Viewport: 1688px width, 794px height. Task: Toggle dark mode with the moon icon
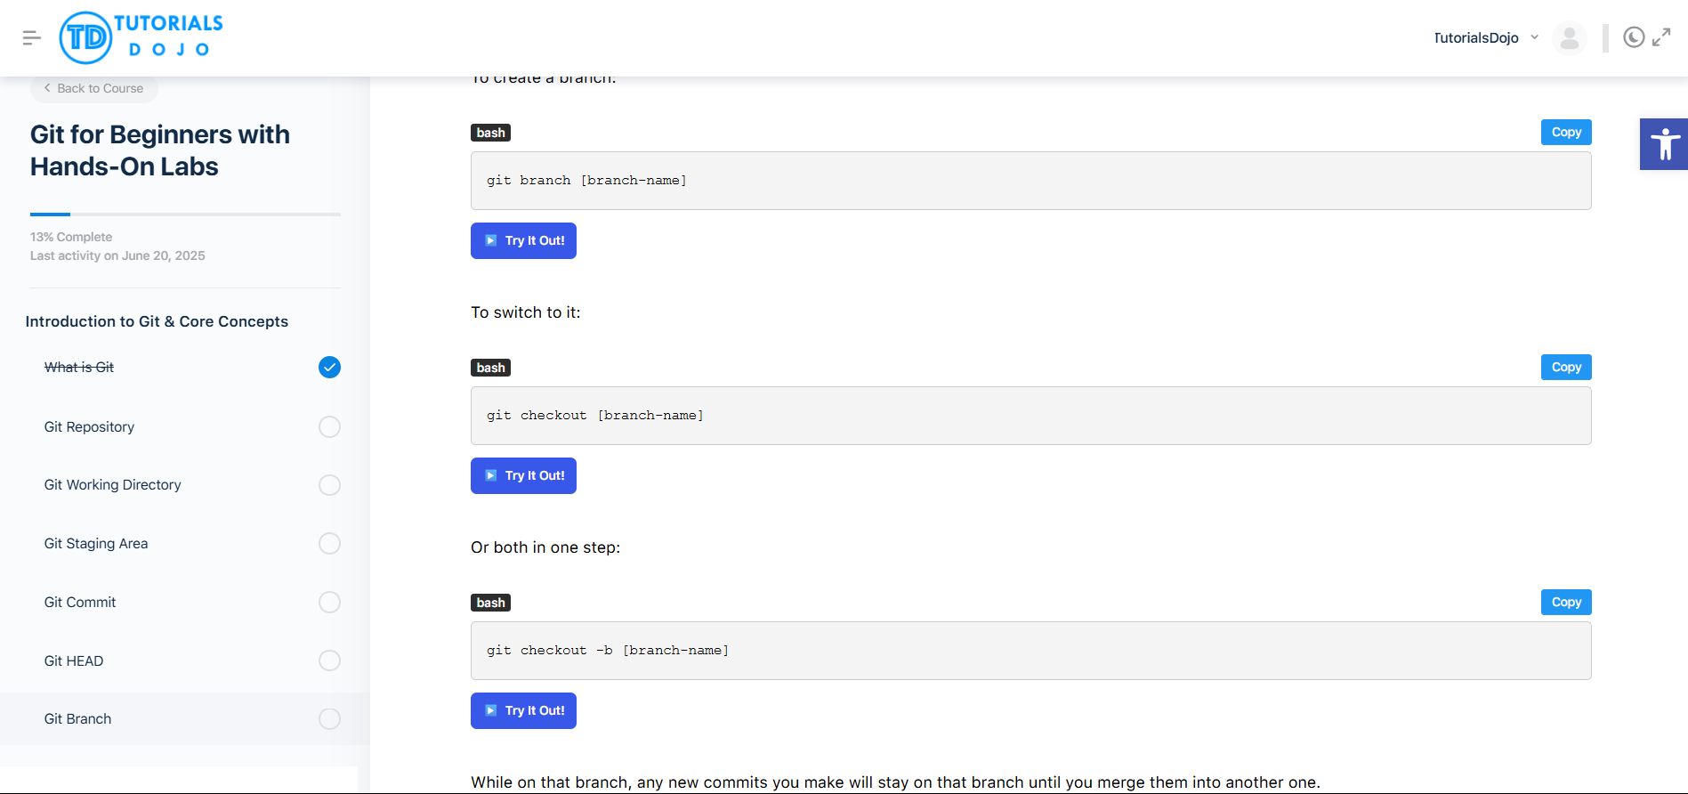click(x=1634, y=37)
